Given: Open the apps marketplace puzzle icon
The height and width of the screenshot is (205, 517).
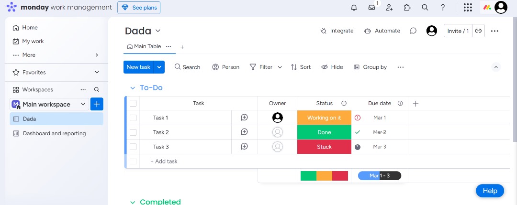Looking at the screenshot, I should pyautogui.click(x=407, y=7).
